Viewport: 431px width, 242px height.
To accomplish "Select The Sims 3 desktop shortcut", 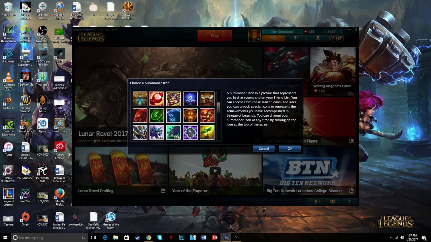I will [x=42, y=80].
